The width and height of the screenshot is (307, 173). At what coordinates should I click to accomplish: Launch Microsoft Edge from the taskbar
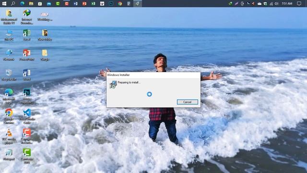[22, 3]
